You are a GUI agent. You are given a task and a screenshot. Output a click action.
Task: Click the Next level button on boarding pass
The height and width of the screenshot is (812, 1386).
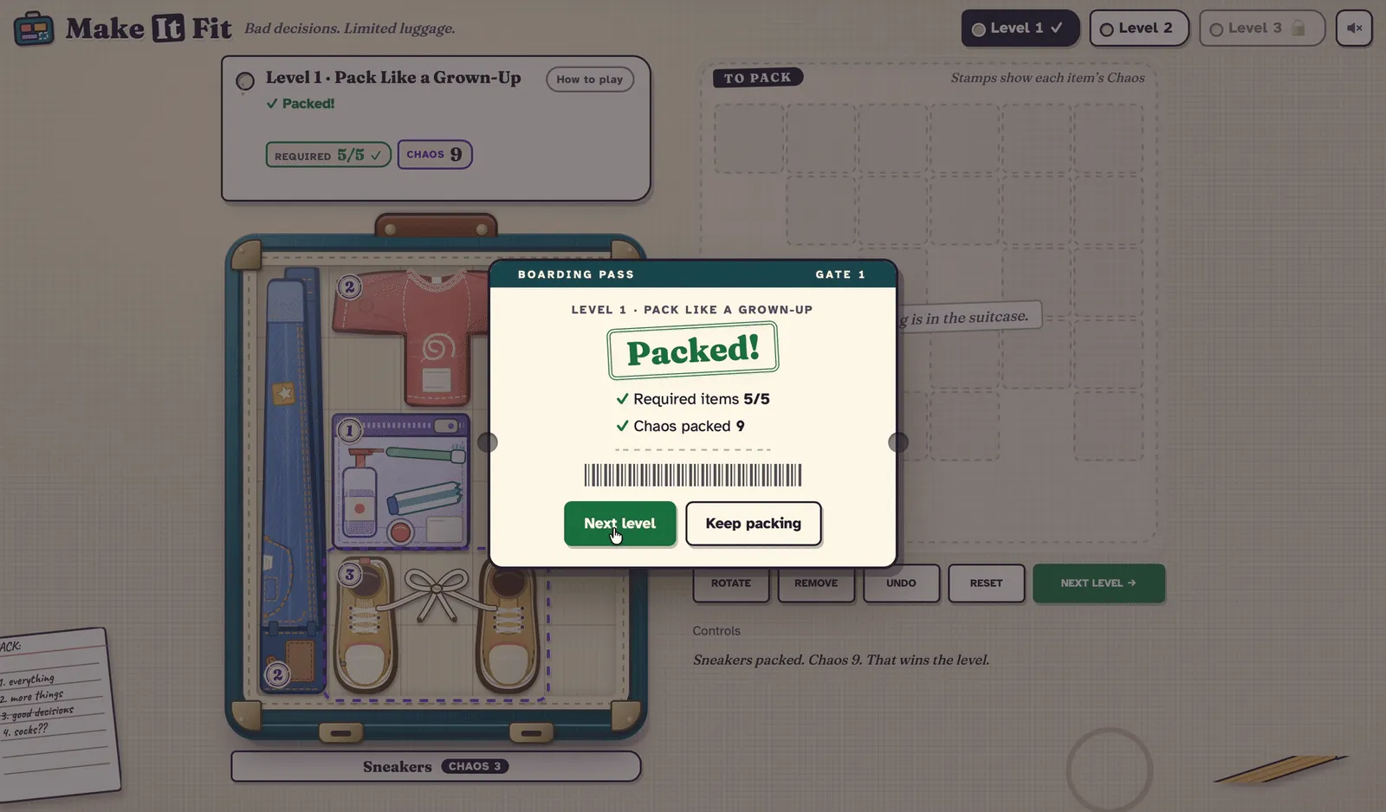(x=620, y=524)
